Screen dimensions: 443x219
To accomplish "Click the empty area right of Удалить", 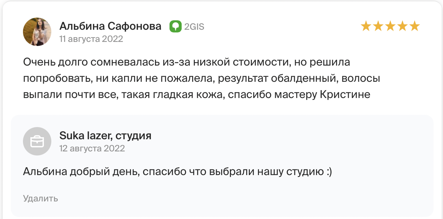I will coord(236,198).
